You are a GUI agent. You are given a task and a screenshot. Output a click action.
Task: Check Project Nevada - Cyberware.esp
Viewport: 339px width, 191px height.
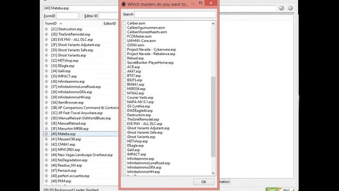[x=124, y=49]
